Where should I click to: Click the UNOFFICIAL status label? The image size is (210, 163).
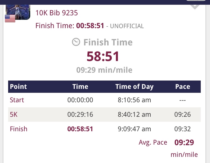coord(127,26)
